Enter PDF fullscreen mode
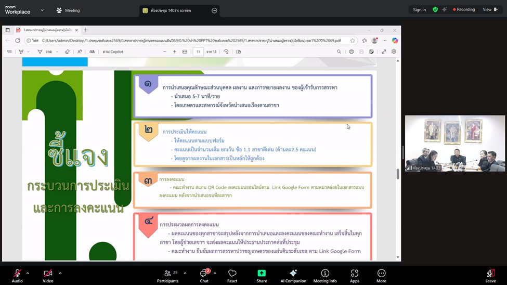The width and height of the screenshot is (507, 285). point(384,51)
